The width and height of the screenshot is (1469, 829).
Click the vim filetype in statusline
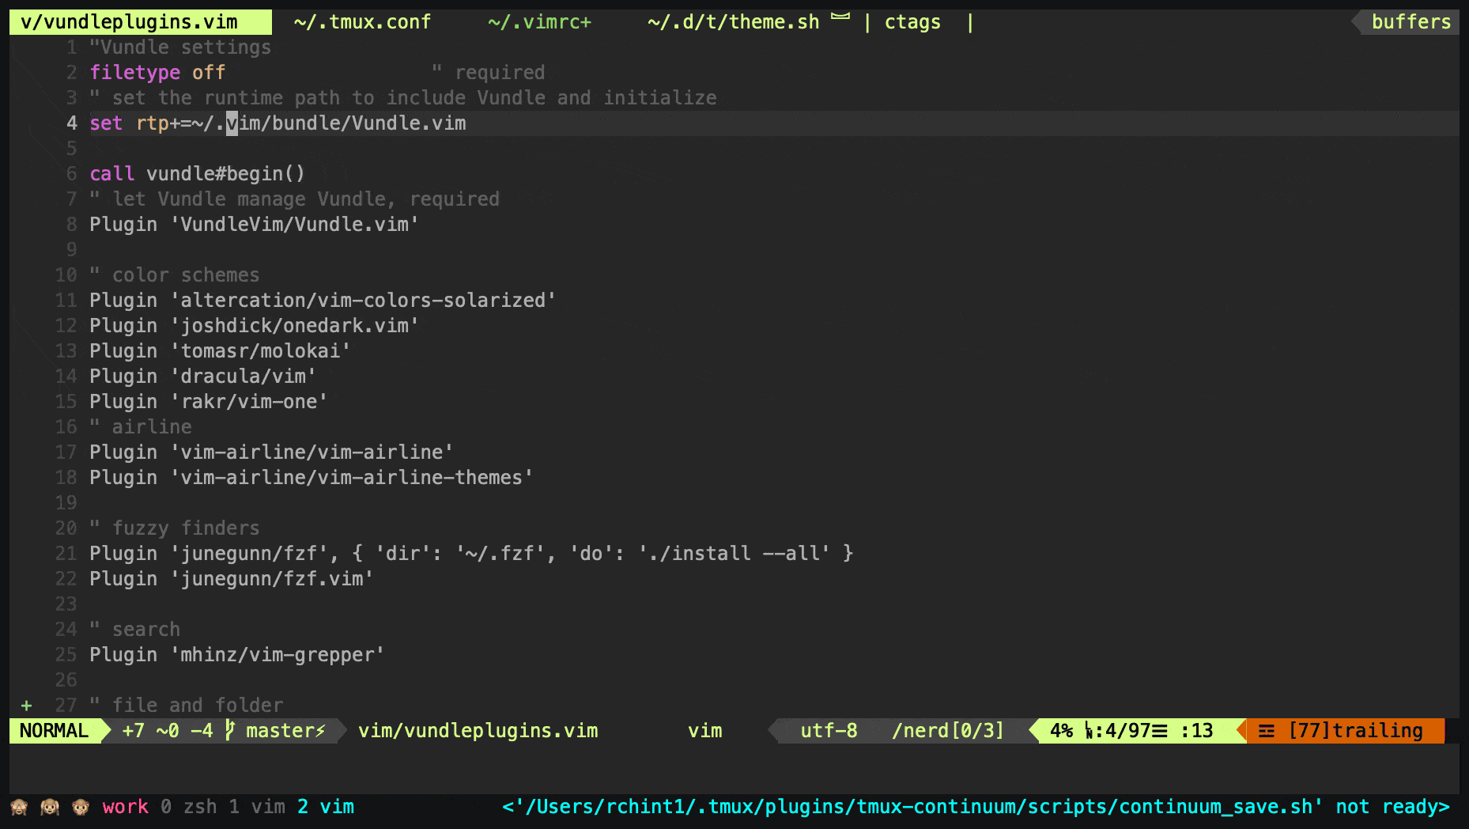click(704, 731)
